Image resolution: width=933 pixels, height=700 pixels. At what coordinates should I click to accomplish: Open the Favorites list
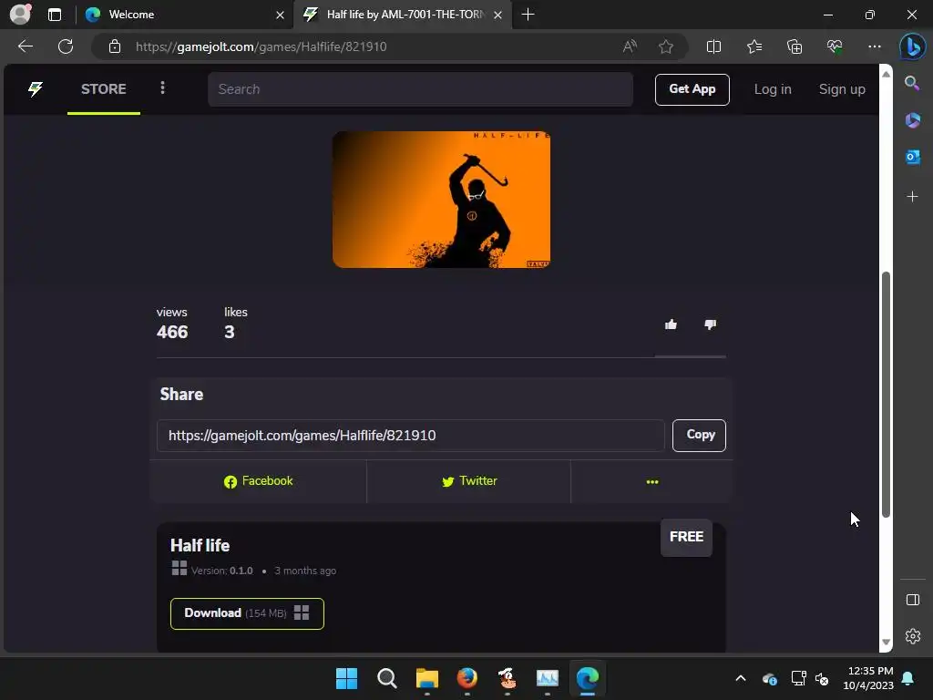pyautogui.click(x=754, y=46)
